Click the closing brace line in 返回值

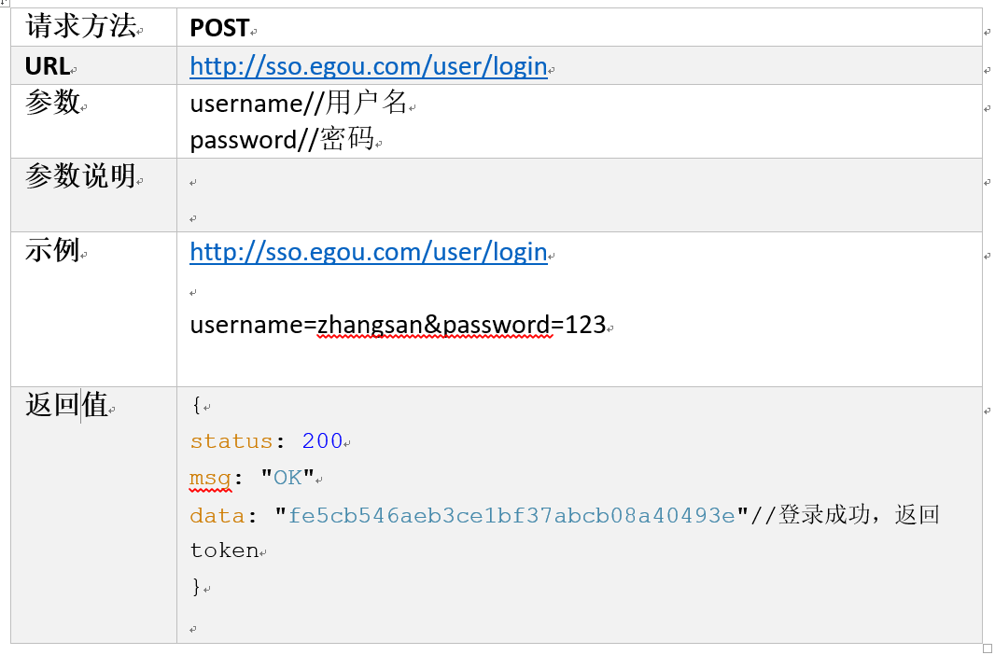[196, 587]
